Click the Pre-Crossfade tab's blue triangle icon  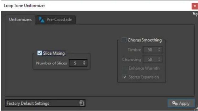point(41,20)
